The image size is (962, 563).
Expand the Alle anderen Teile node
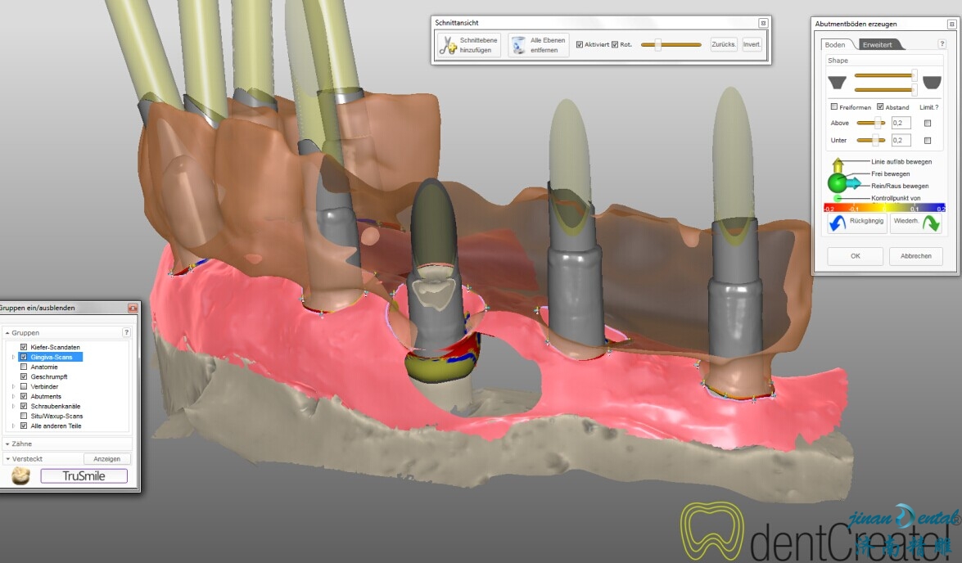13,426
